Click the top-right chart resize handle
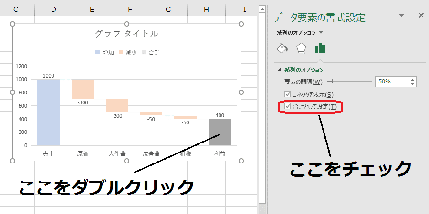Screen dimensions: 429x214 (x=241, y=24)
